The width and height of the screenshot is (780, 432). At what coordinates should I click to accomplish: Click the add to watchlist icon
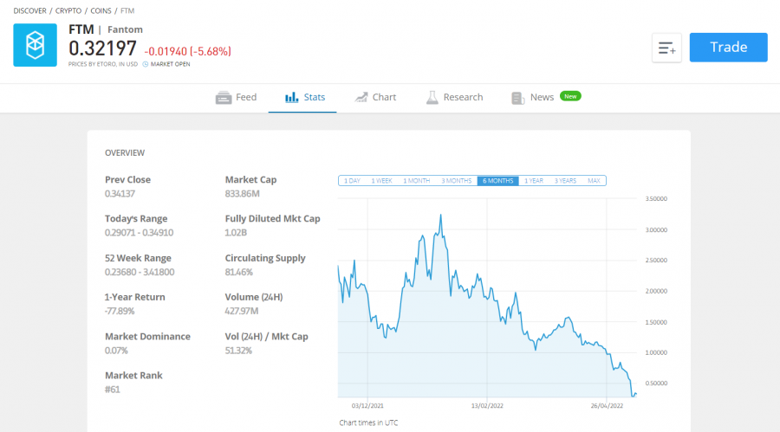[666, 48]
